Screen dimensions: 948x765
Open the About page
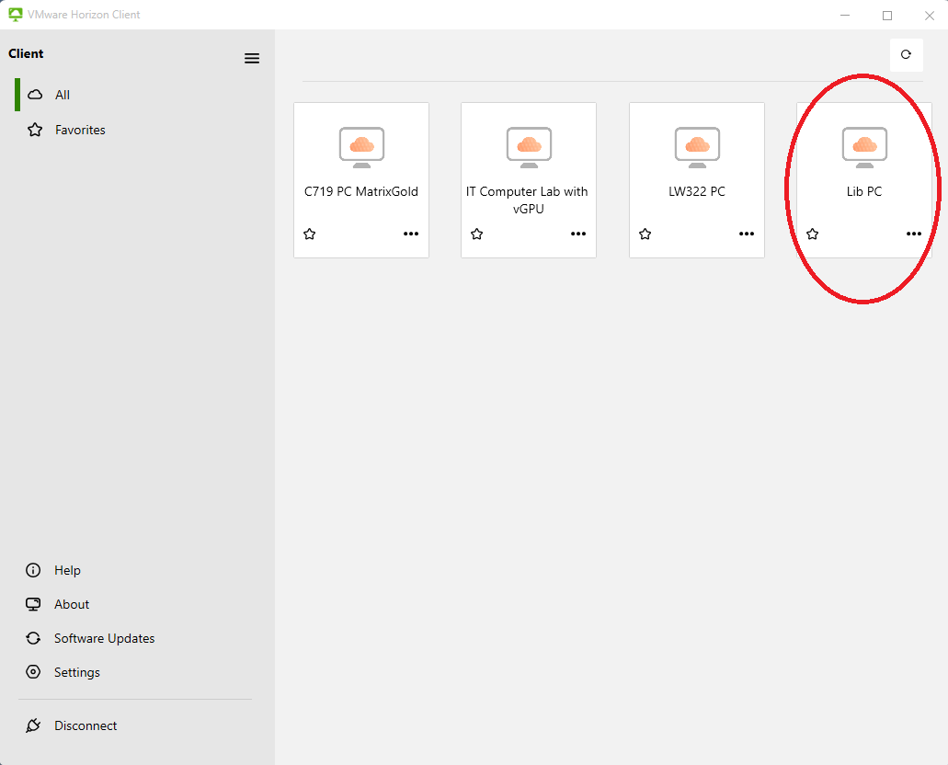tap(72, 604)
